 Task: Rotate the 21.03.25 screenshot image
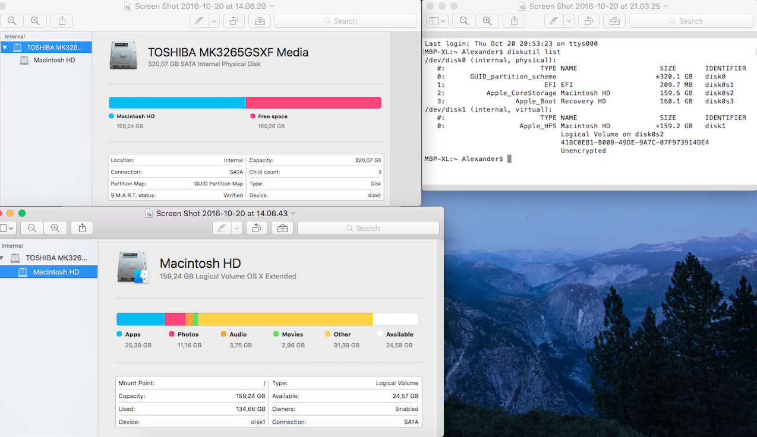point(588,21)
